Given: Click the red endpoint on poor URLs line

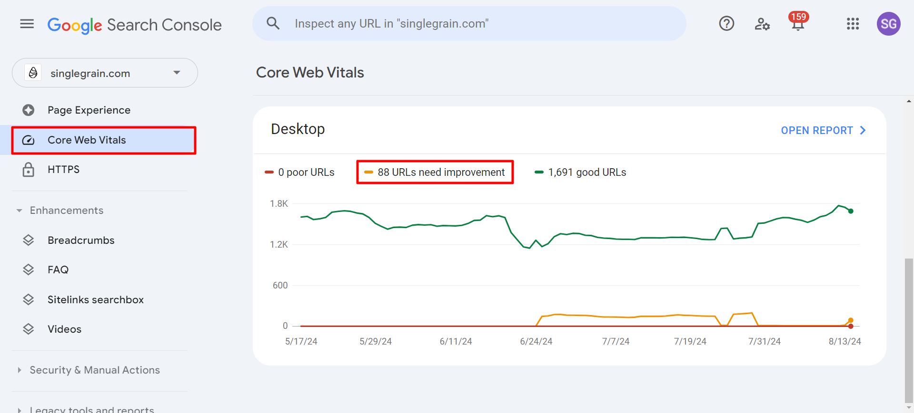Looking at the screenshot, I should (x=851, y=326).
